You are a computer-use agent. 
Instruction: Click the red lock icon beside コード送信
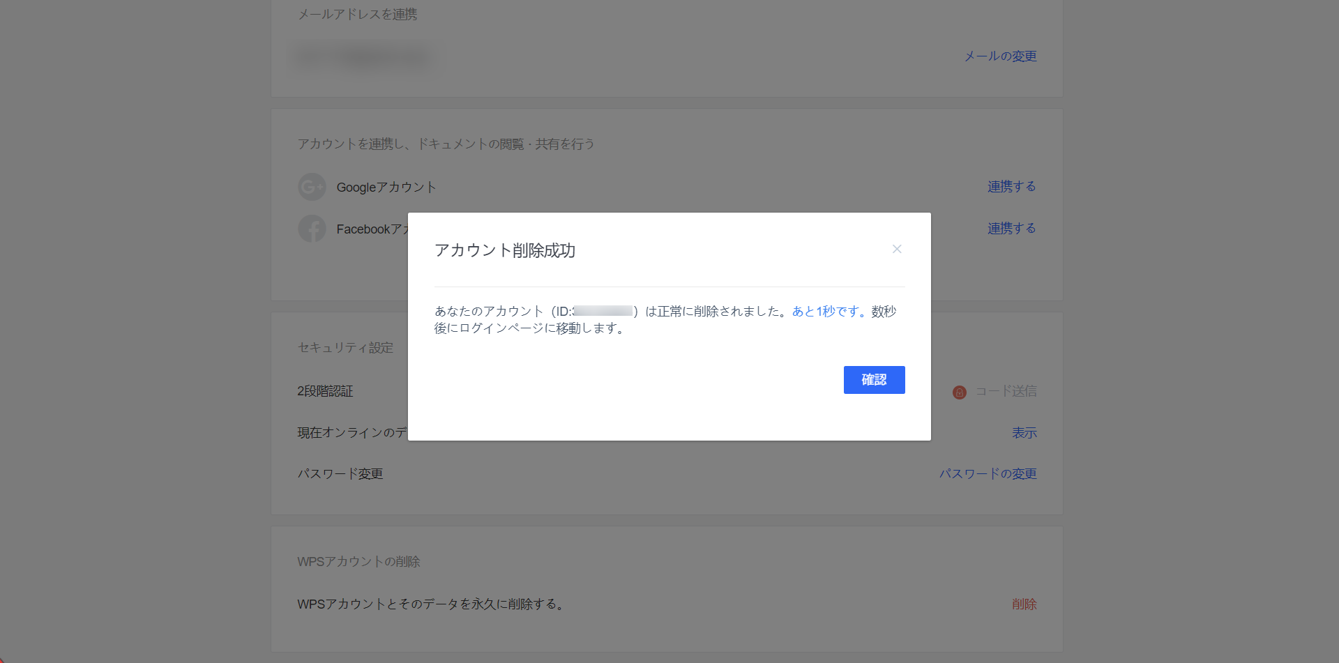(960, 393)
